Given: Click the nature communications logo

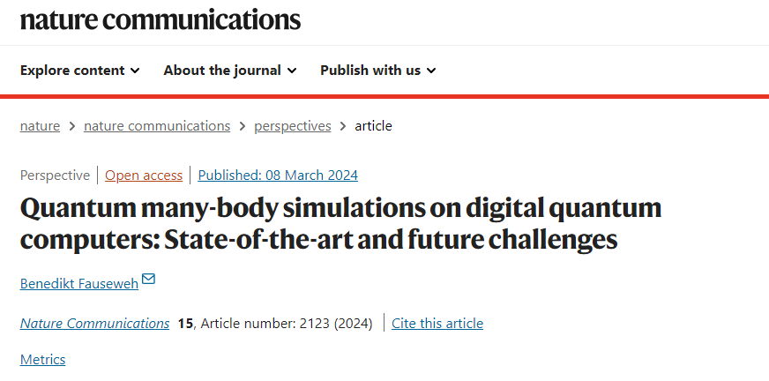Looking at the screenshot, I should 161,20.
